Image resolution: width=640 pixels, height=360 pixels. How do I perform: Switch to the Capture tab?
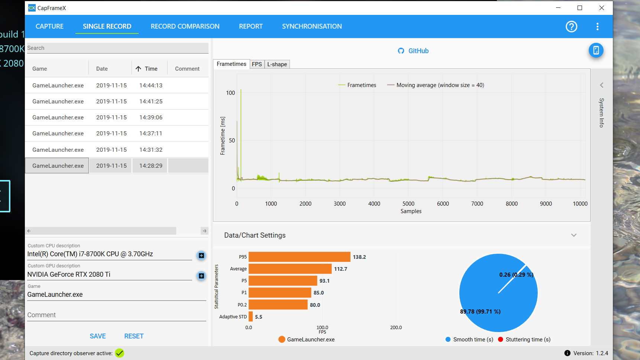pyautogui.click(x=49, y=26)
